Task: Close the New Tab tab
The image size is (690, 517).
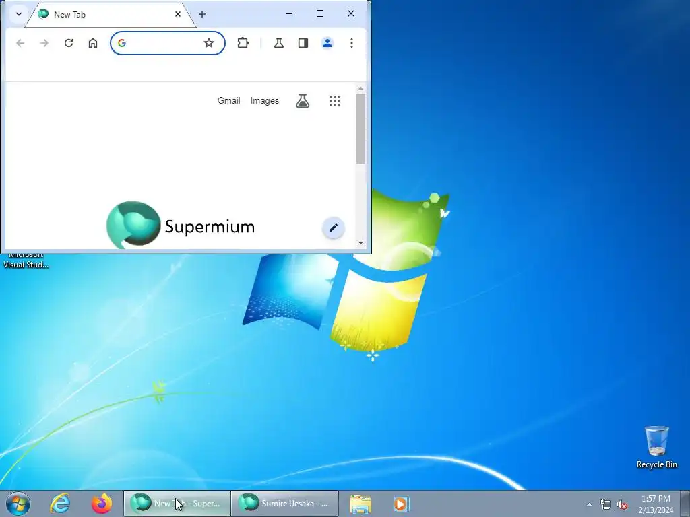Action: (x=178, y=14)
